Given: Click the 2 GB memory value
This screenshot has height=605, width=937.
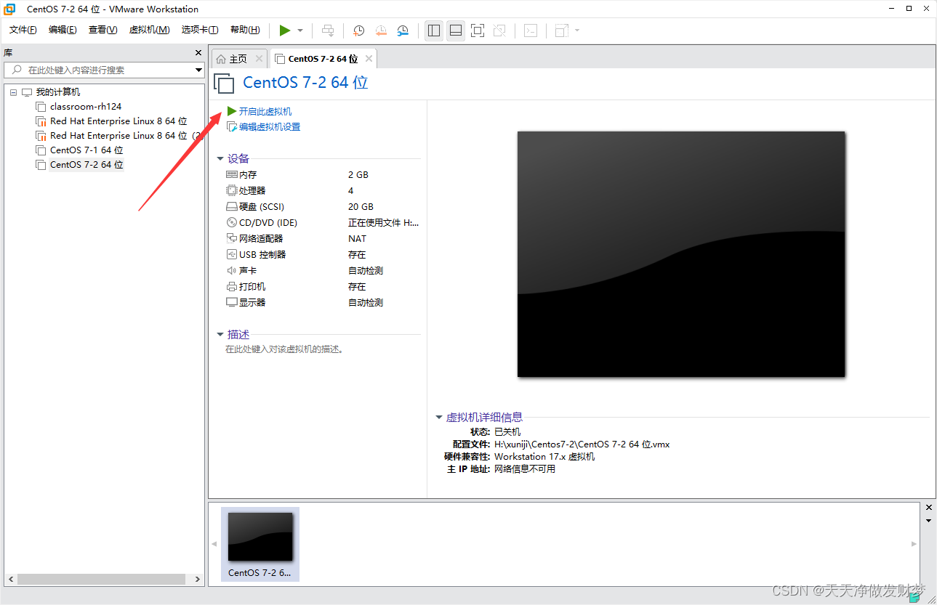Looking at the screenshot, I should pos(358,175).
